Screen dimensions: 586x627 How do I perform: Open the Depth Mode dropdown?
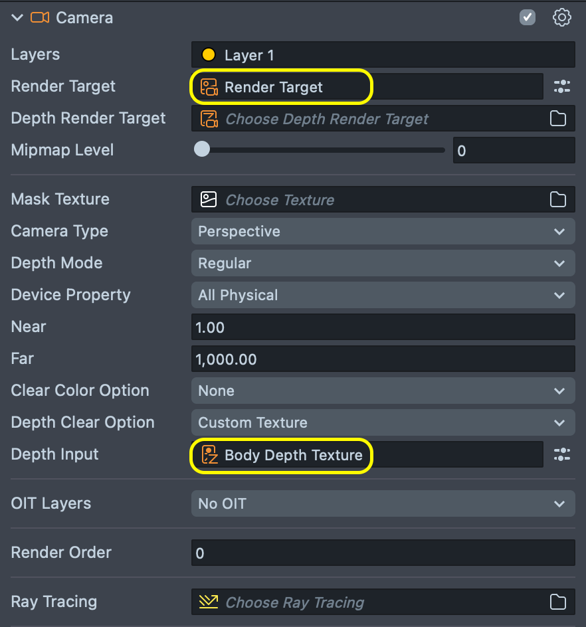coord(383,263)
